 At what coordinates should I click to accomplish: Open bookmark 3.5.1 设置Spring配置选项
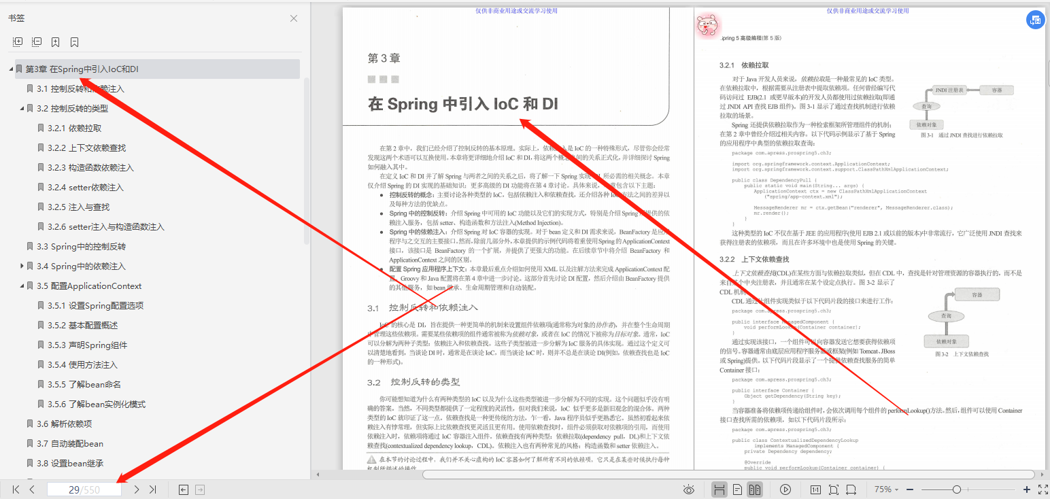(95, 306)
